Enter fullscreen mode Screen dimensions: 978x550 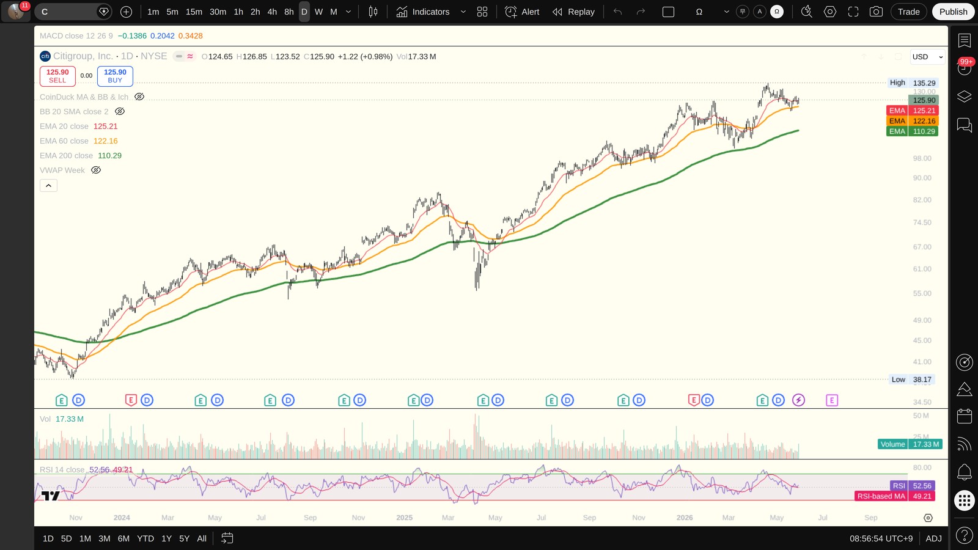coord(853,12)
